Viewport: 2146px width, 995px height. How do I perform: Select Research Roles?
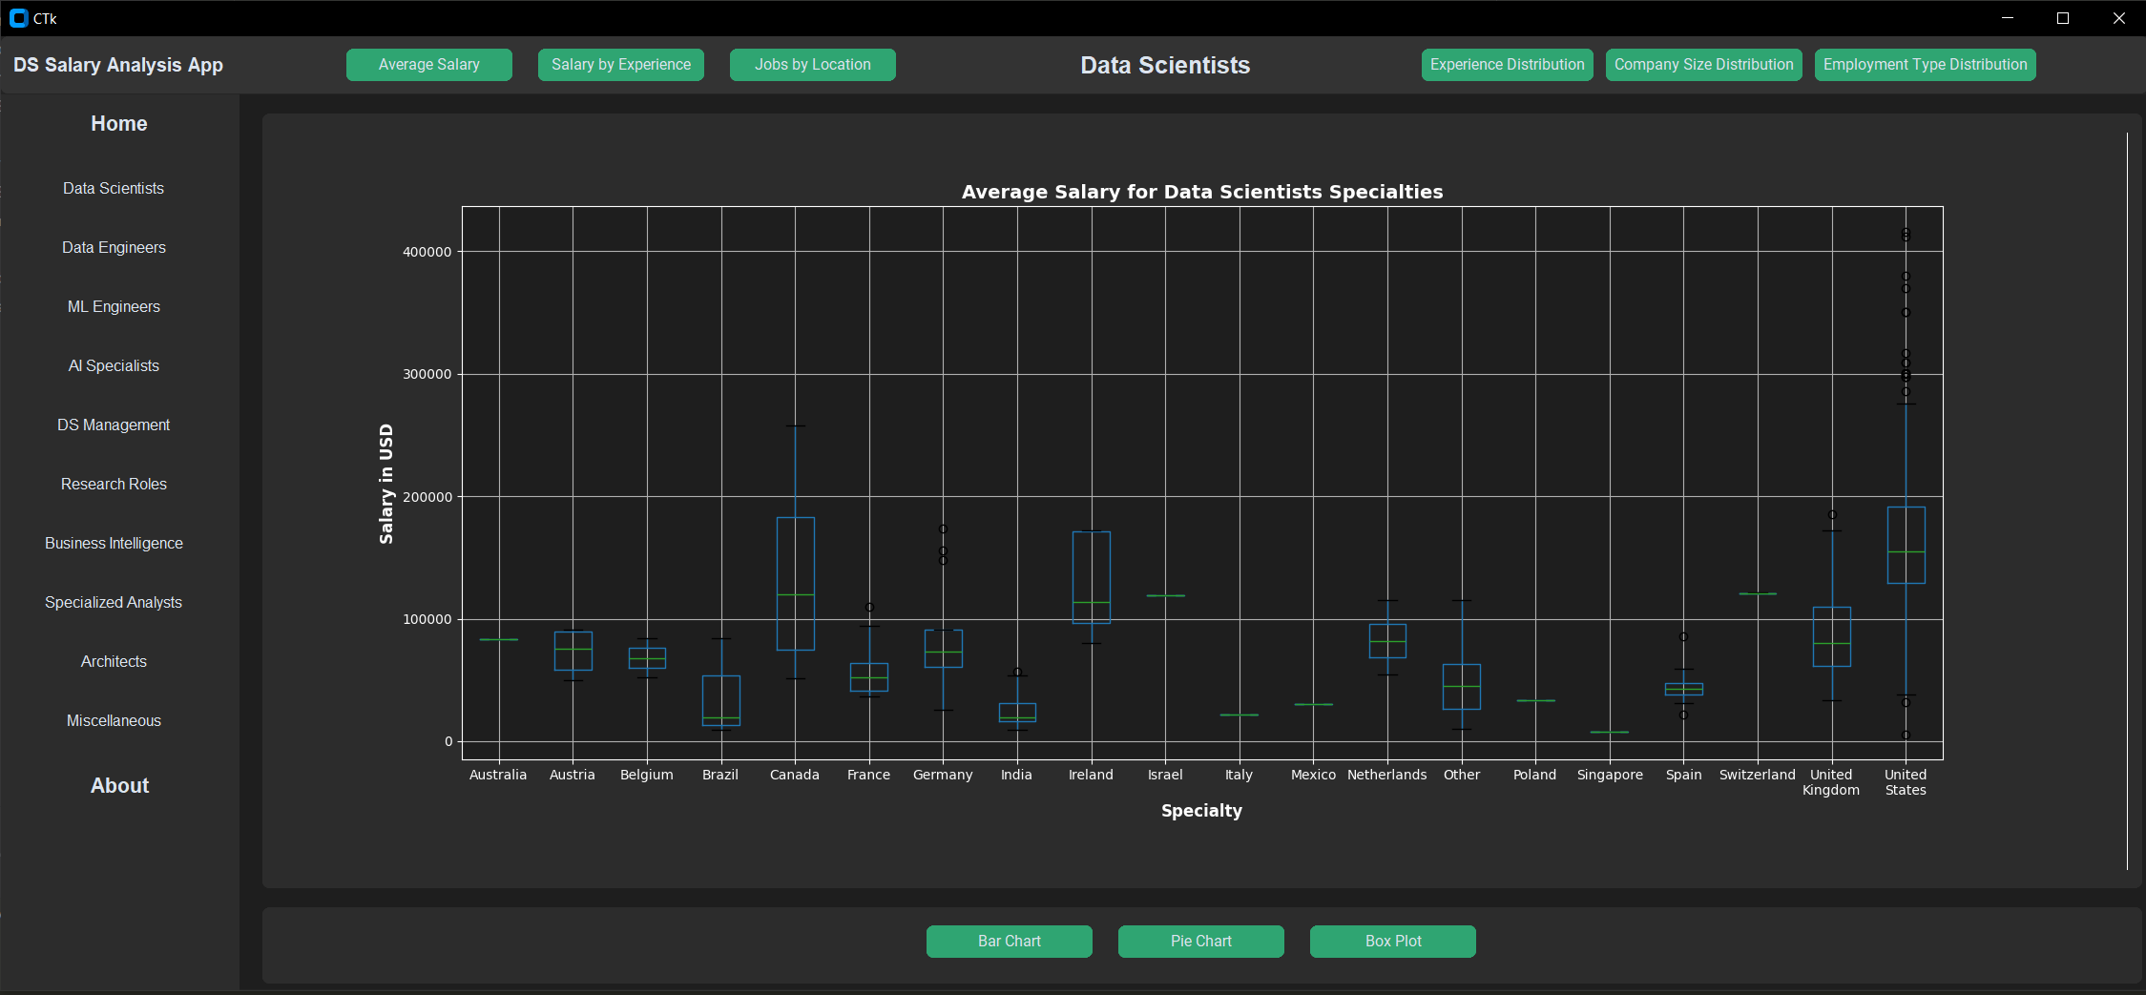113,484
